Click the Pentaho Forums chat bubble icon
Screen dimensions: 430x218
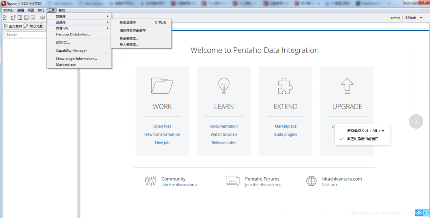point(232,181)
